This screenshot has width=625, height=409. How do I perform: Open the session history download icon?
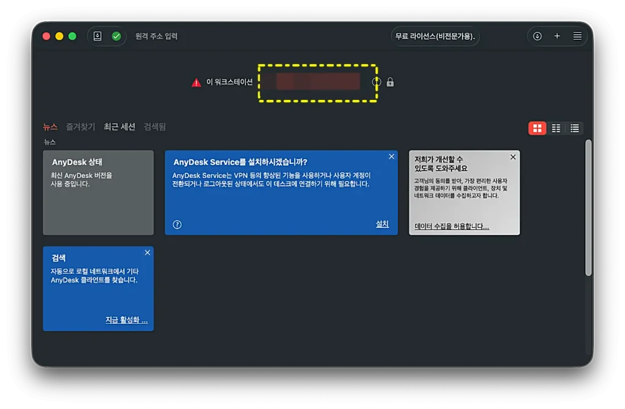[537, 36]
